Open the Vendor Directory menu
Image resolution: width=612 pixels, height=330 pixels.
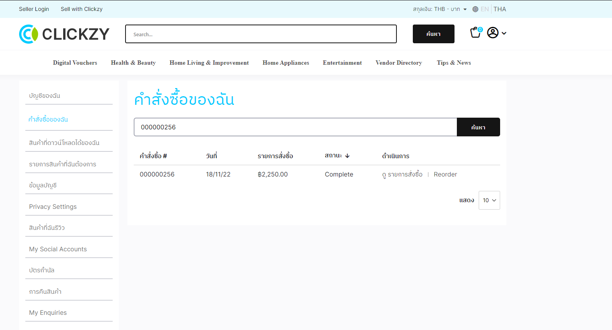[x=399, y=63]
